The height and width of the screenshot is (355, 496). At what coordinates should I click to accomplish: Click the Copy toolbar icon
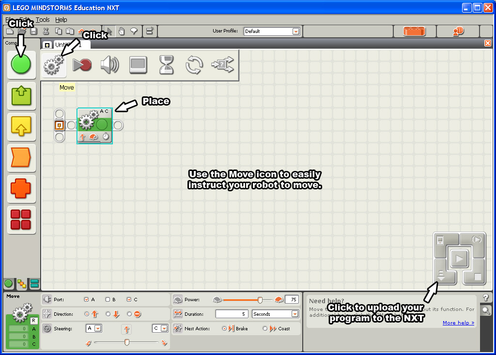click(59, 31)
